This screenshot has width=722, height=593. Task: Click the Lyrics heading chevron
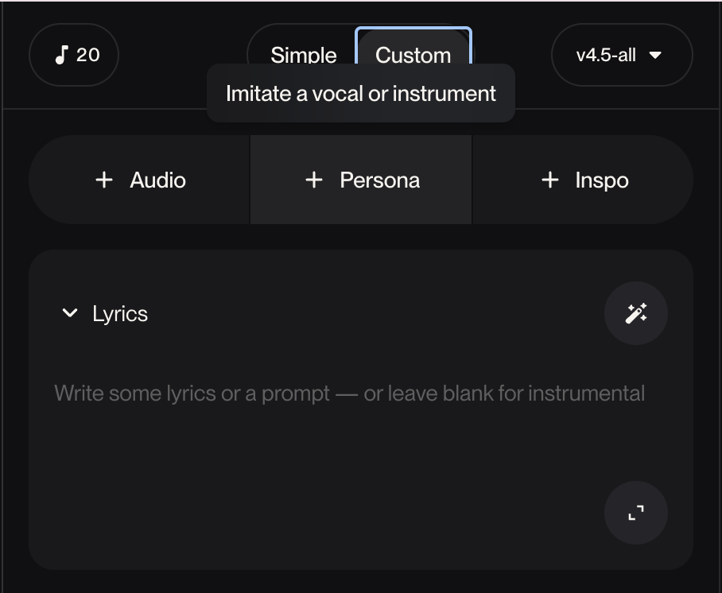[70, 313]
